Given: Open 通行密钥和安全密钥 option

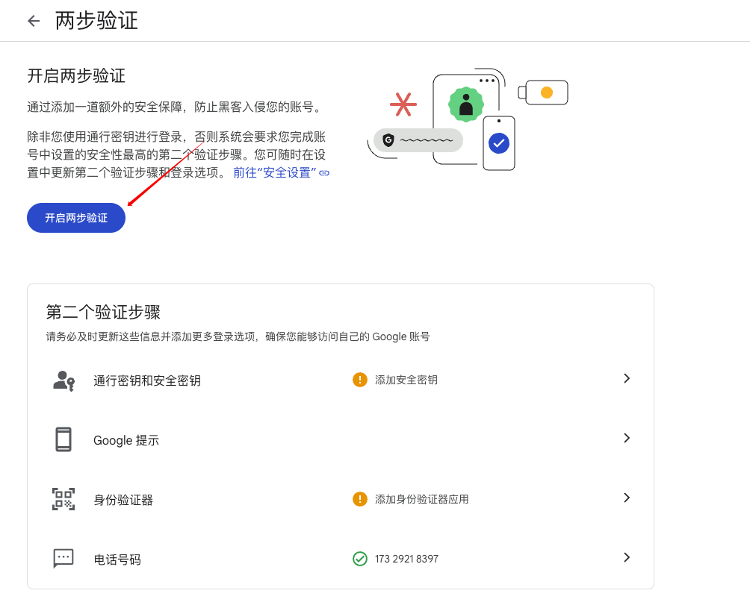Looking at the screenshot, I should point(147,380).
